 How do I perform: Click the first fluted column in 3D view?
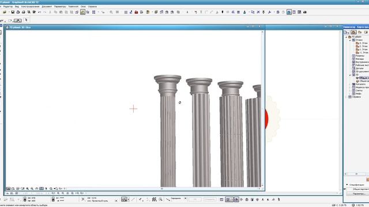click(x=168, y=132)
